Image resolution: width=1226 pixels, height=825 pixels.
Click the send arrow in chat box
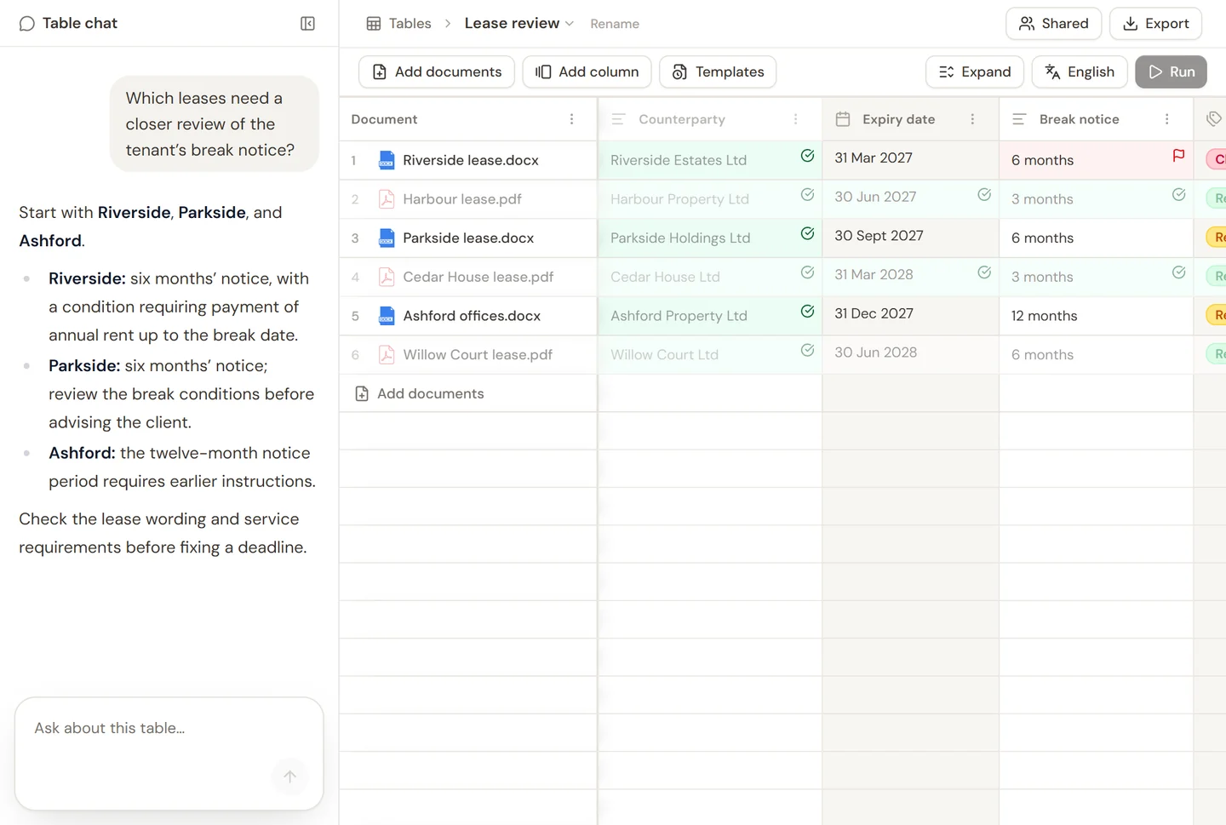pos(289,776)
